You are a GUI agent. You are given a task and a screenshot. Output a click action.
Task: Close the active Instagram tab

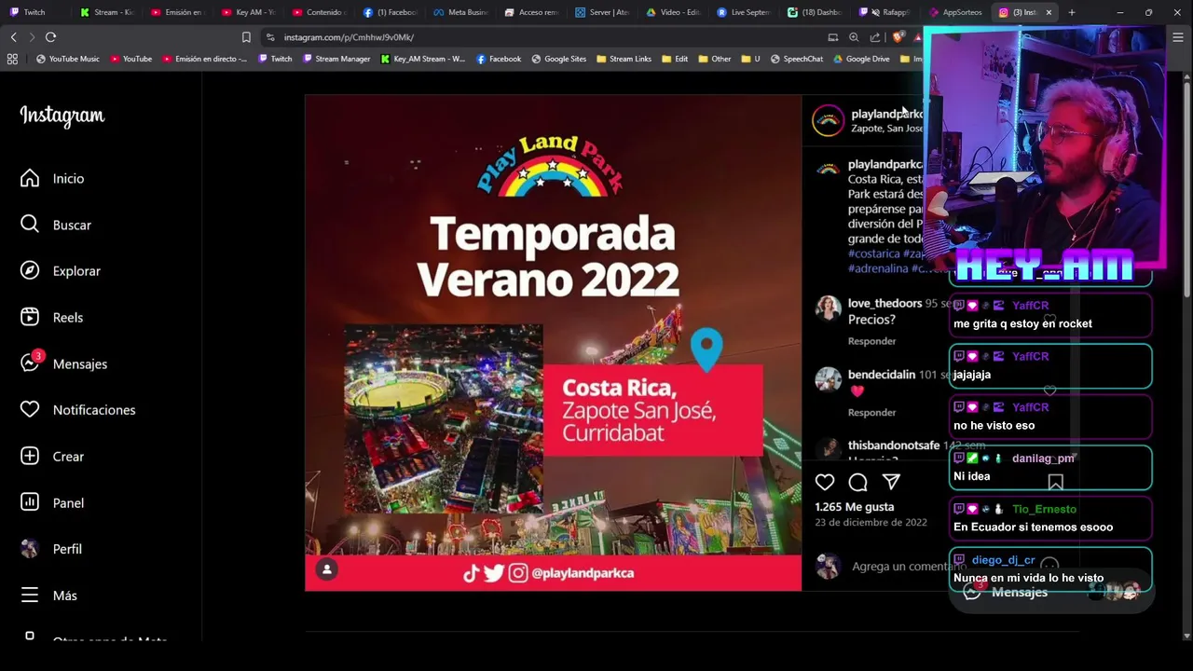[1049, 12]
